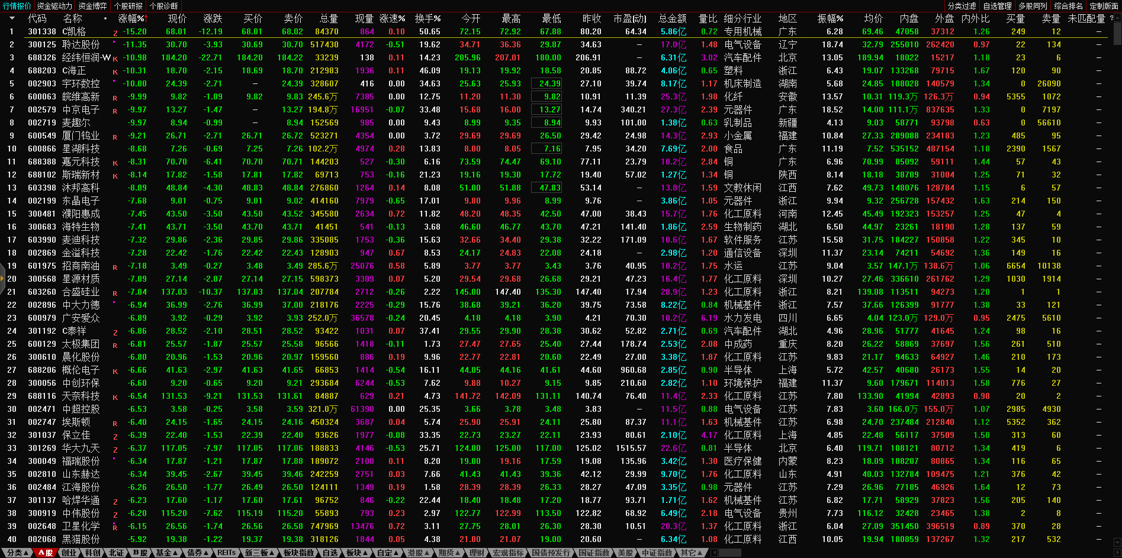Switch to the 创业 board tab
The width and height of the screenshot is (1122, 558).
pos(69,553)
